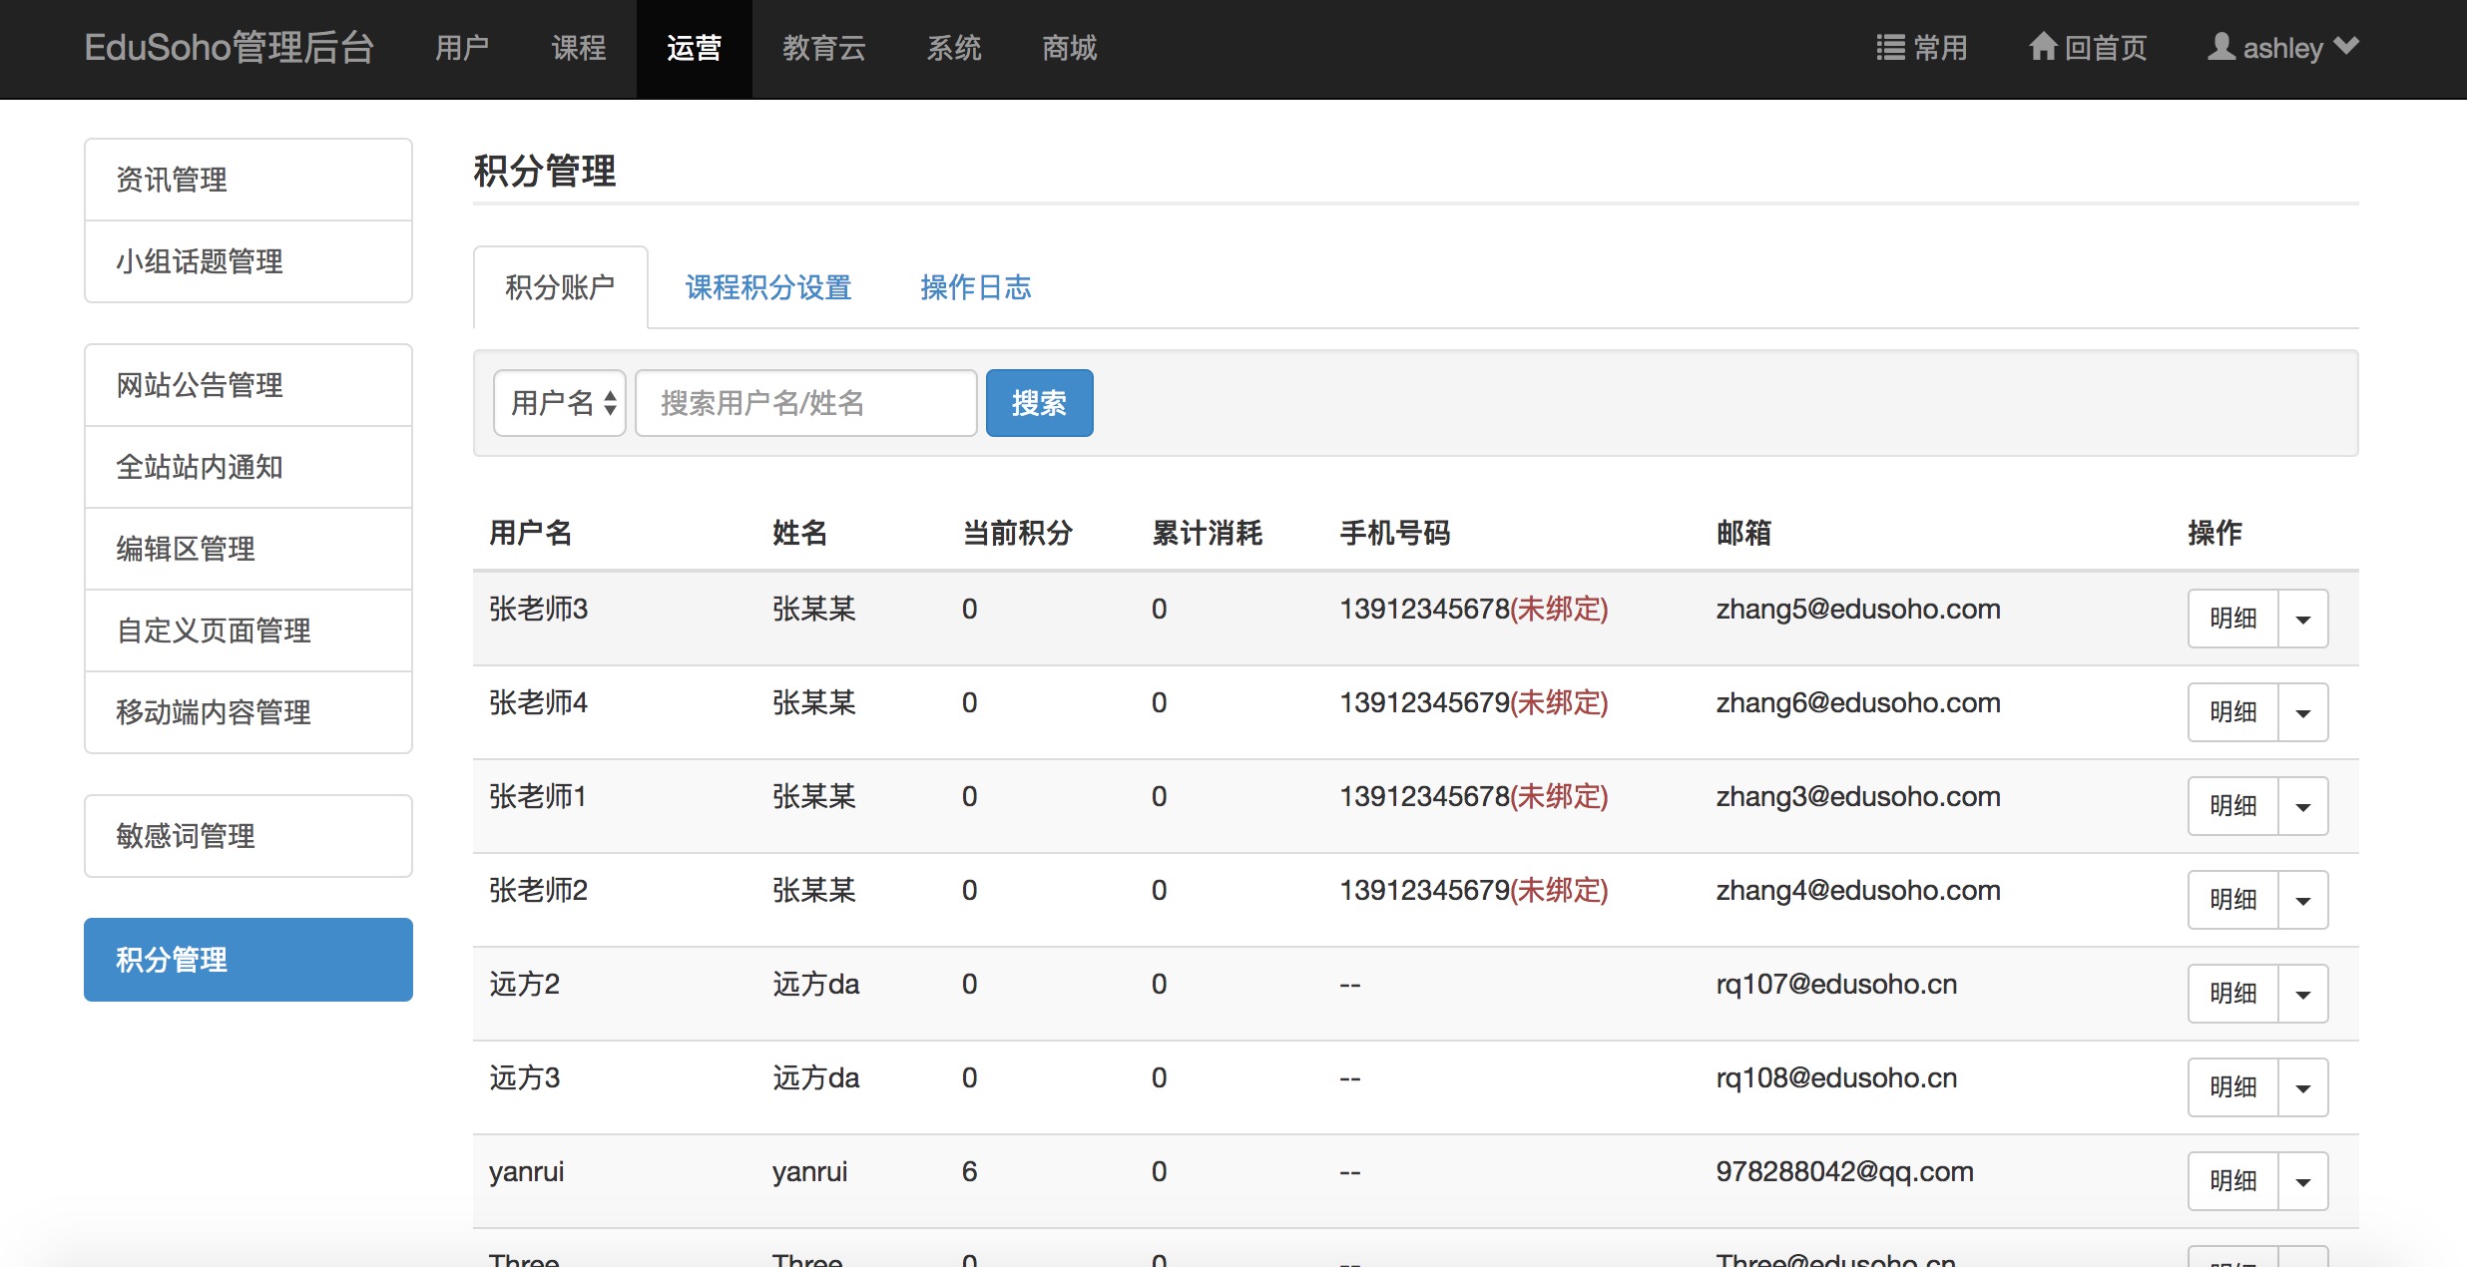Screen dimensions: 2467x1267
Task: Switch to the 操作日志 tab
Action: (976, 287)
